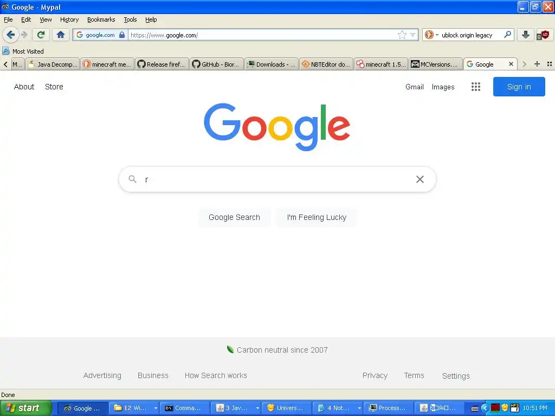Close the Google tab
This screenshot has height=416, width=555.
coord(511,64)
